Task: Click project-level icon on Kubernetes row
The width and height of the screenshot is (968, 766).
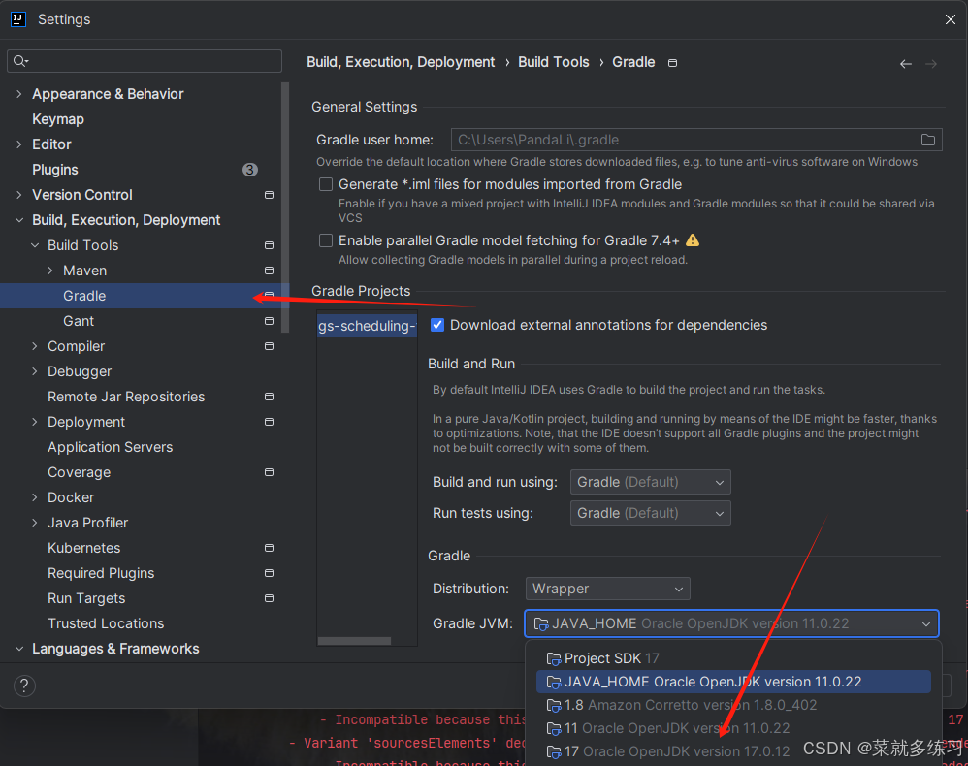Action: pos(270,548)
